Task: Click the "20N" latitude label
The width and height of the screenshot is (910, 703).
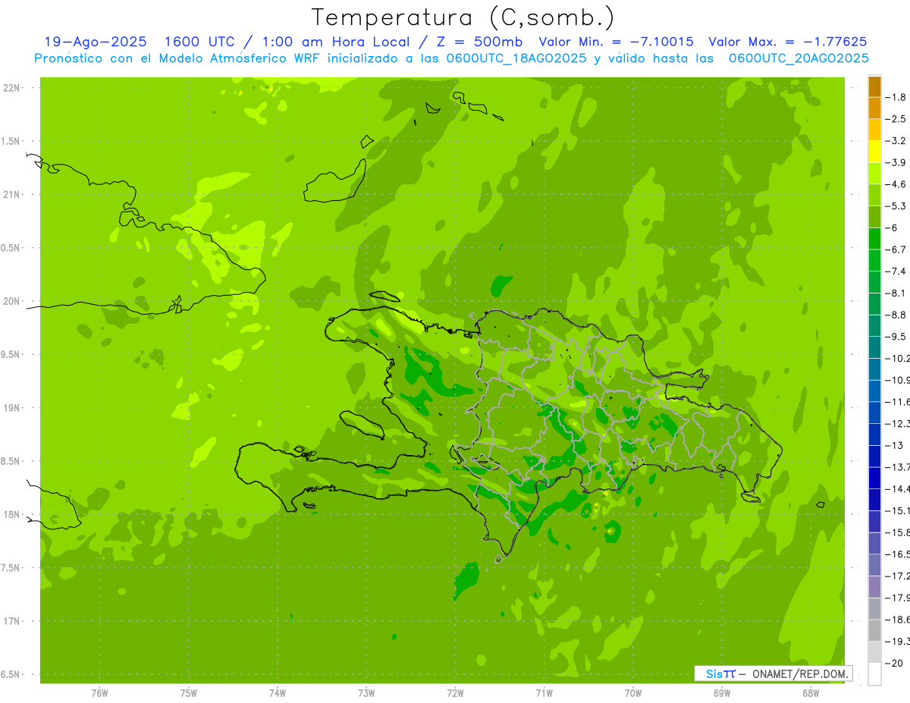Action: (11, 301)
